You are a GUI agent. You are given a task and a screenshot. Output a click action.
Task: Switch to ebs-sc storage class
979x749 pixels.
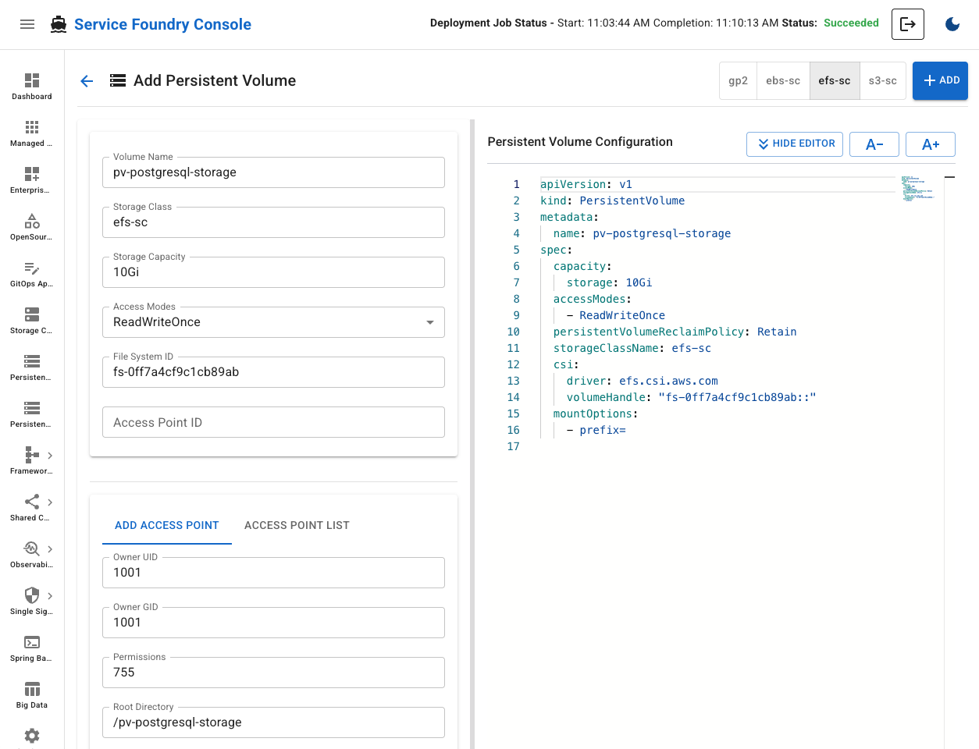point(782,81)
